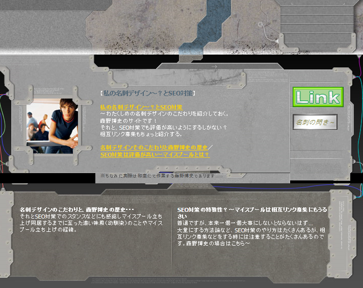363x288 pixels.
Task: Select the 名刺デザインのこだわりと、藤野博史の歴史 heading at bottom left
Action: point(76,210)
